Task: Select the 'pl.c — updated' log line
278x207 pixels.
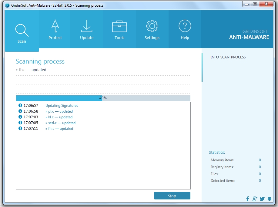Action: 59,111
